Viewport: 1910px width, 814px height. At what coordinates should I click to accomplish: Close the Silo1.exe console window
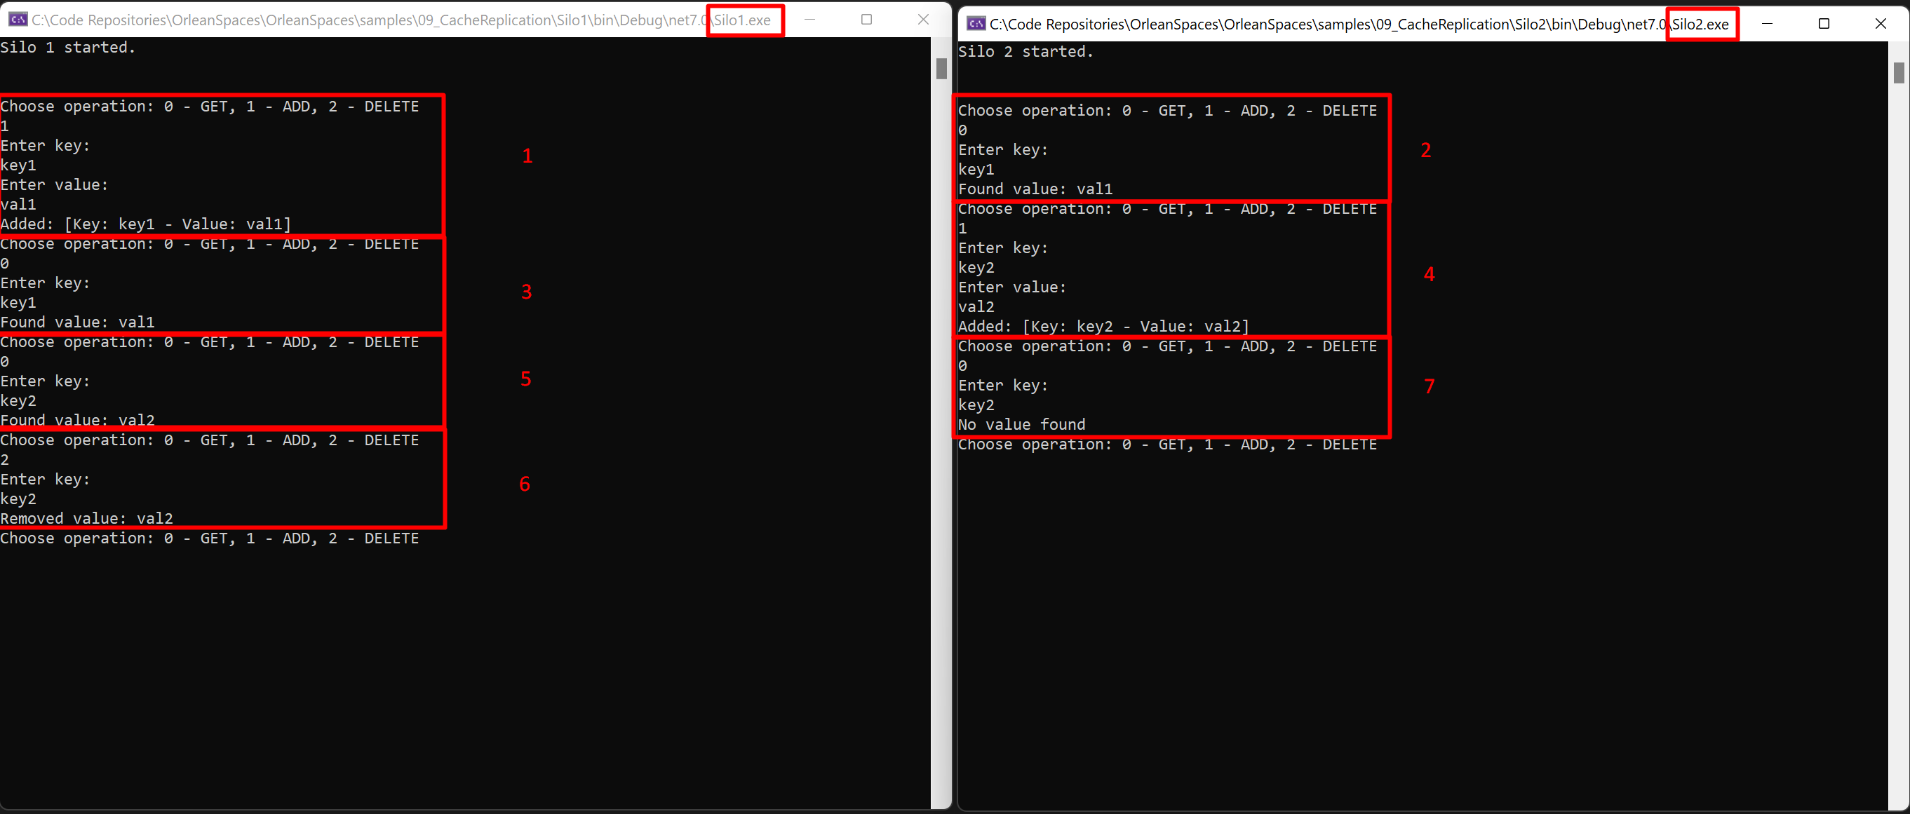[x=923, y=19]
